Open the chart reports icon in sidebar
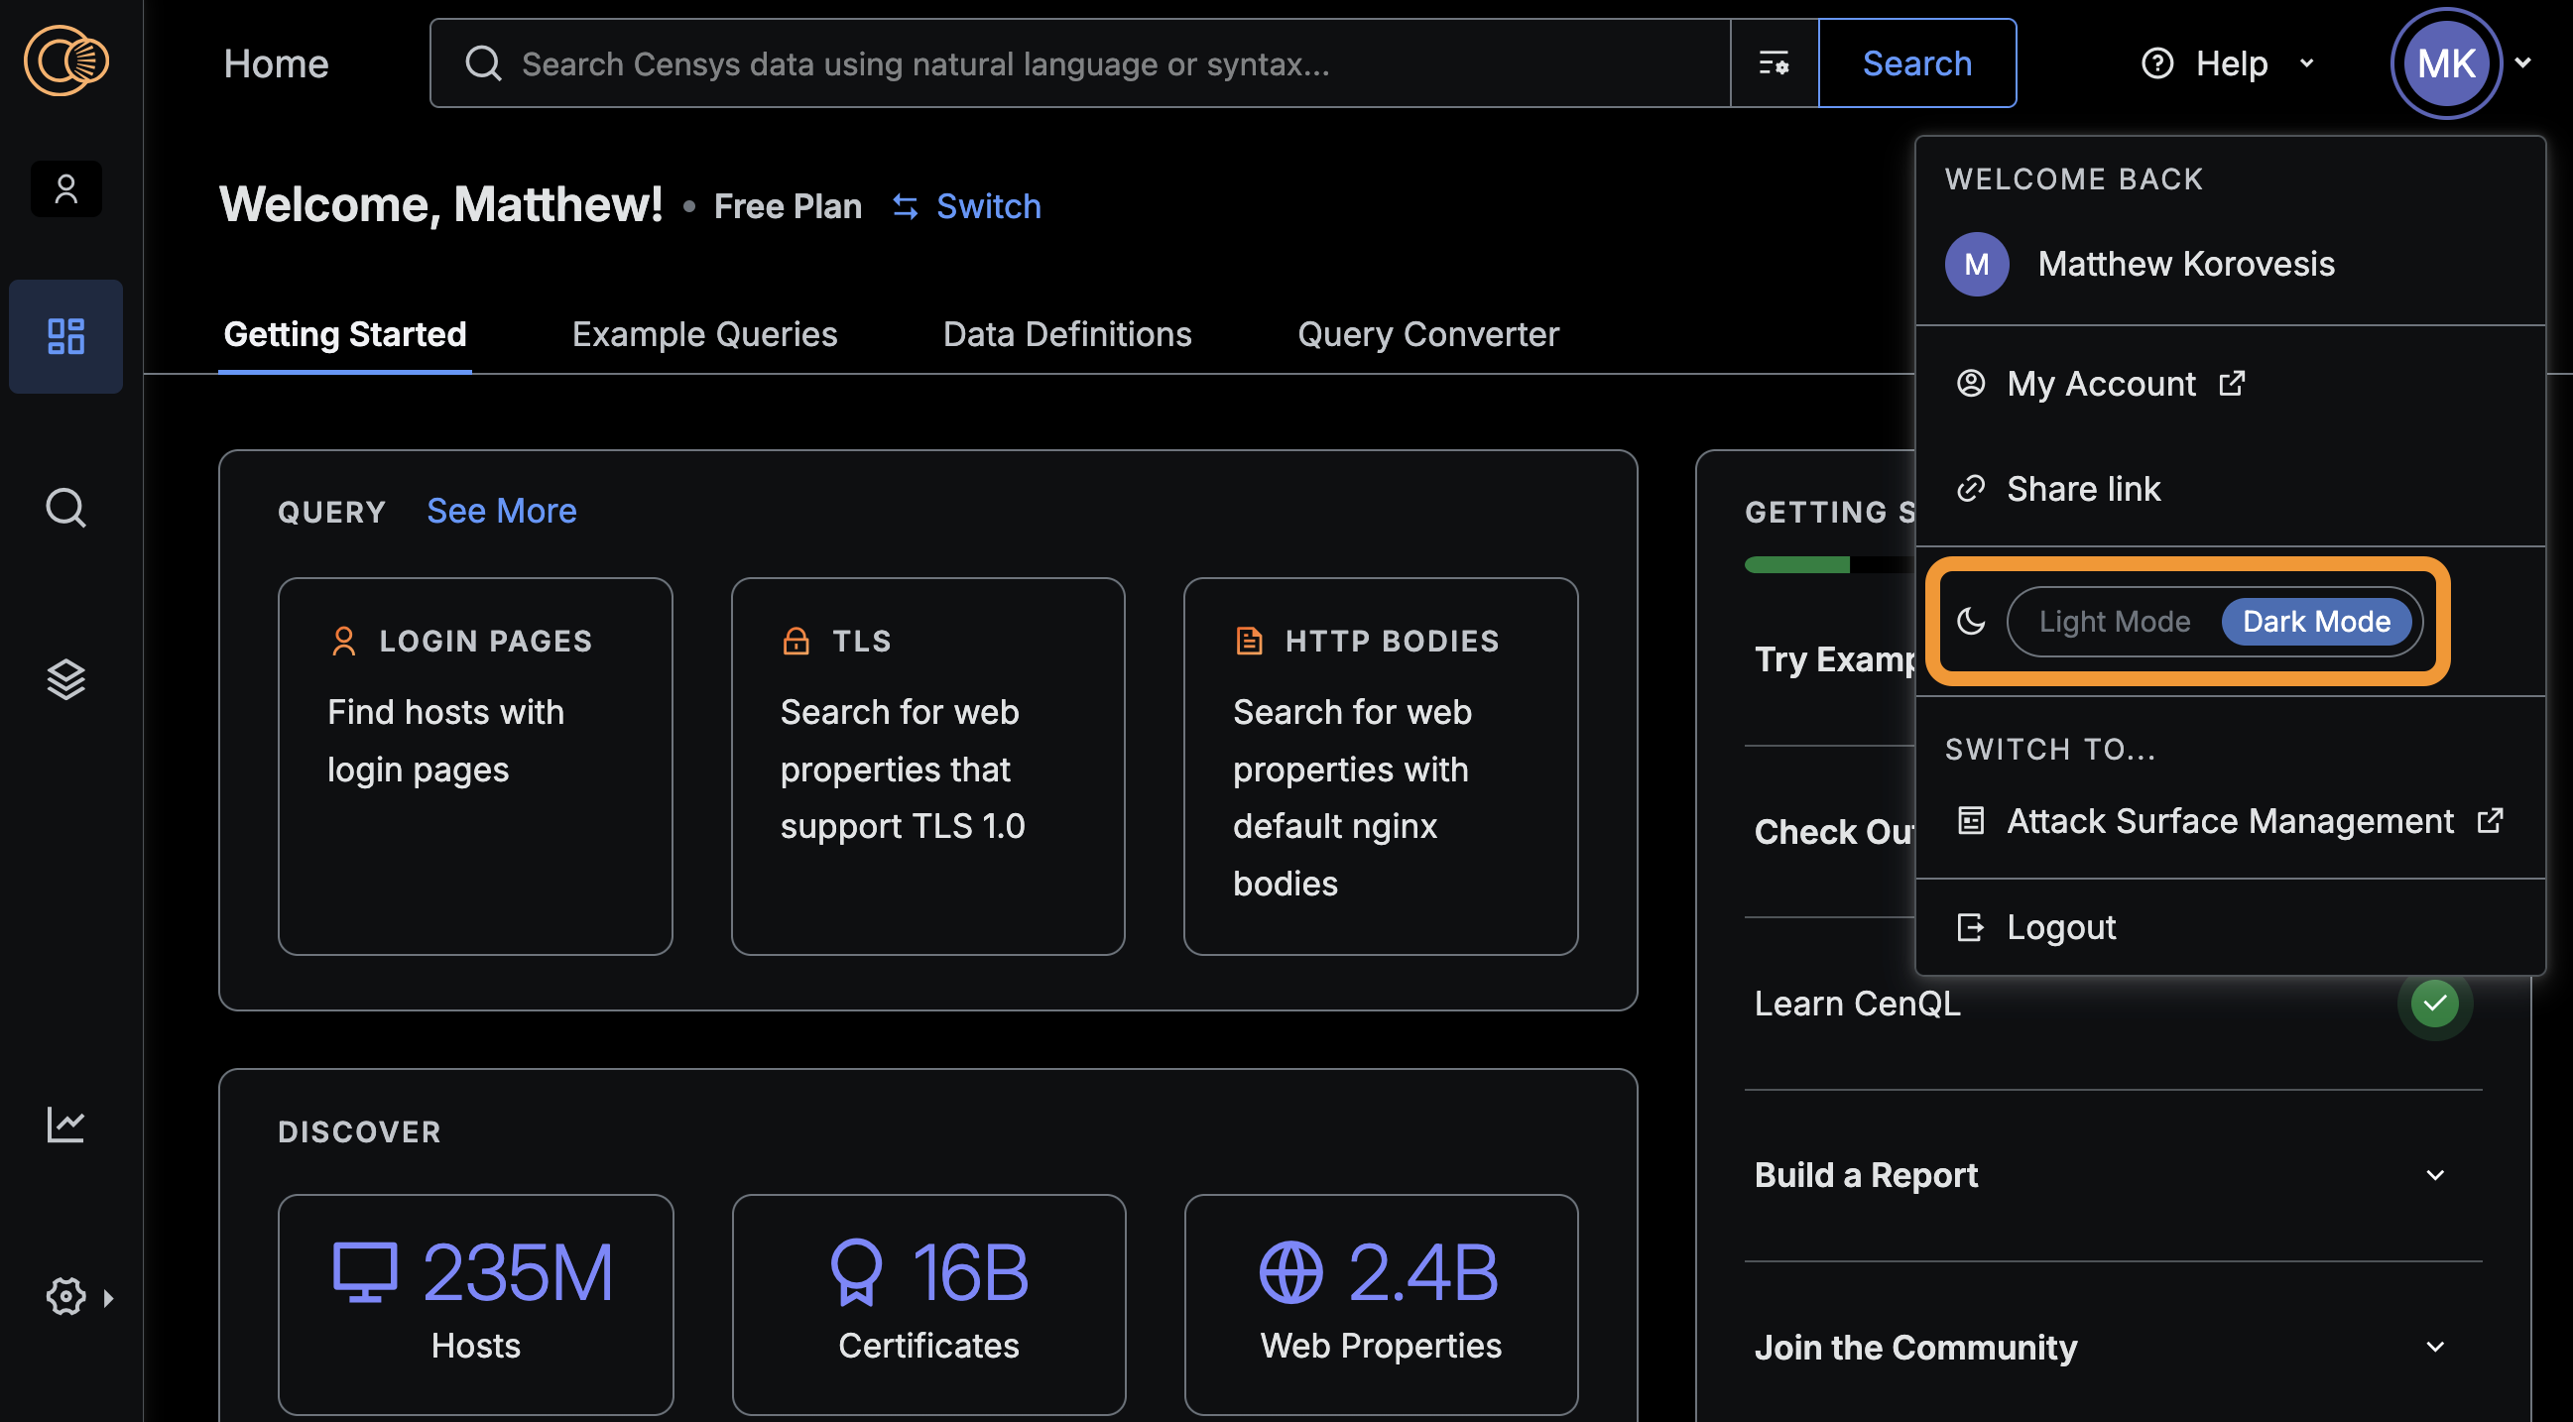 click(x=65, y=1126)
